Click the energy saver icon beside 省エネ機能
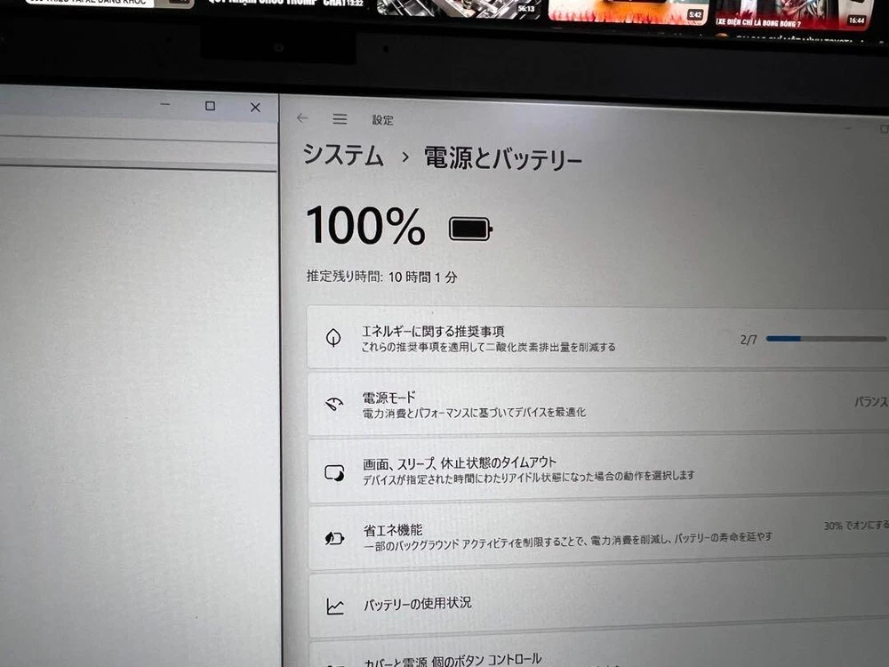This screenshot has height=667, width=889. tap(334, 538)
